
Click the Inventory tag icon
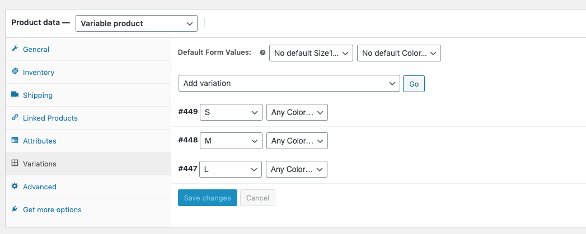point(15,72)
